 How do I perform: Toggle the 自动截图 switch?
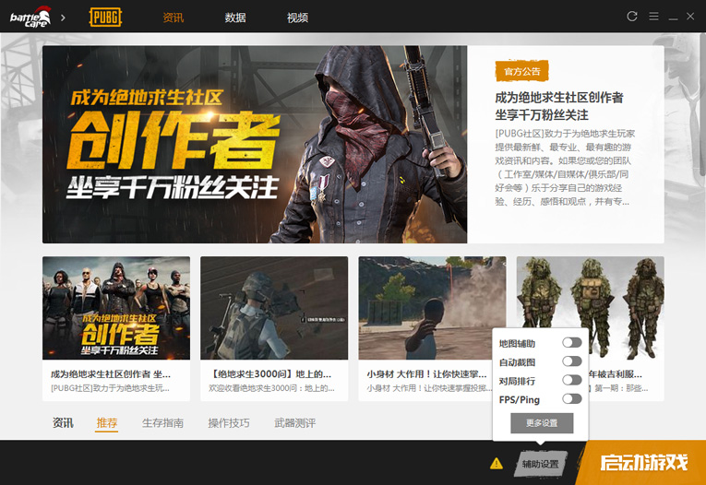[572, 361]
